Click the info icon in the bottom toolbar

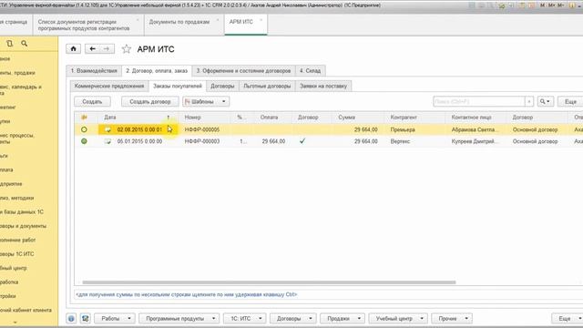pos(71,318)
